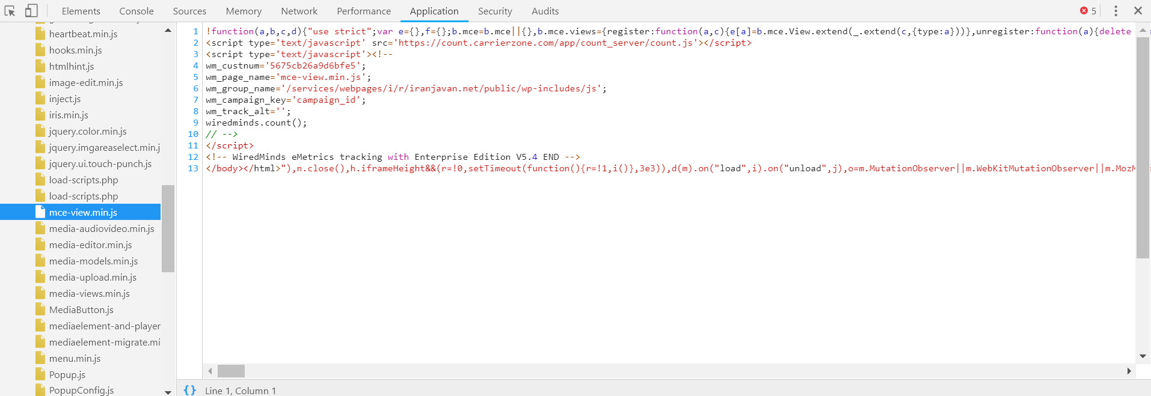
Task: Open media-audiovideo.min.js file
Action: point(102,228)
